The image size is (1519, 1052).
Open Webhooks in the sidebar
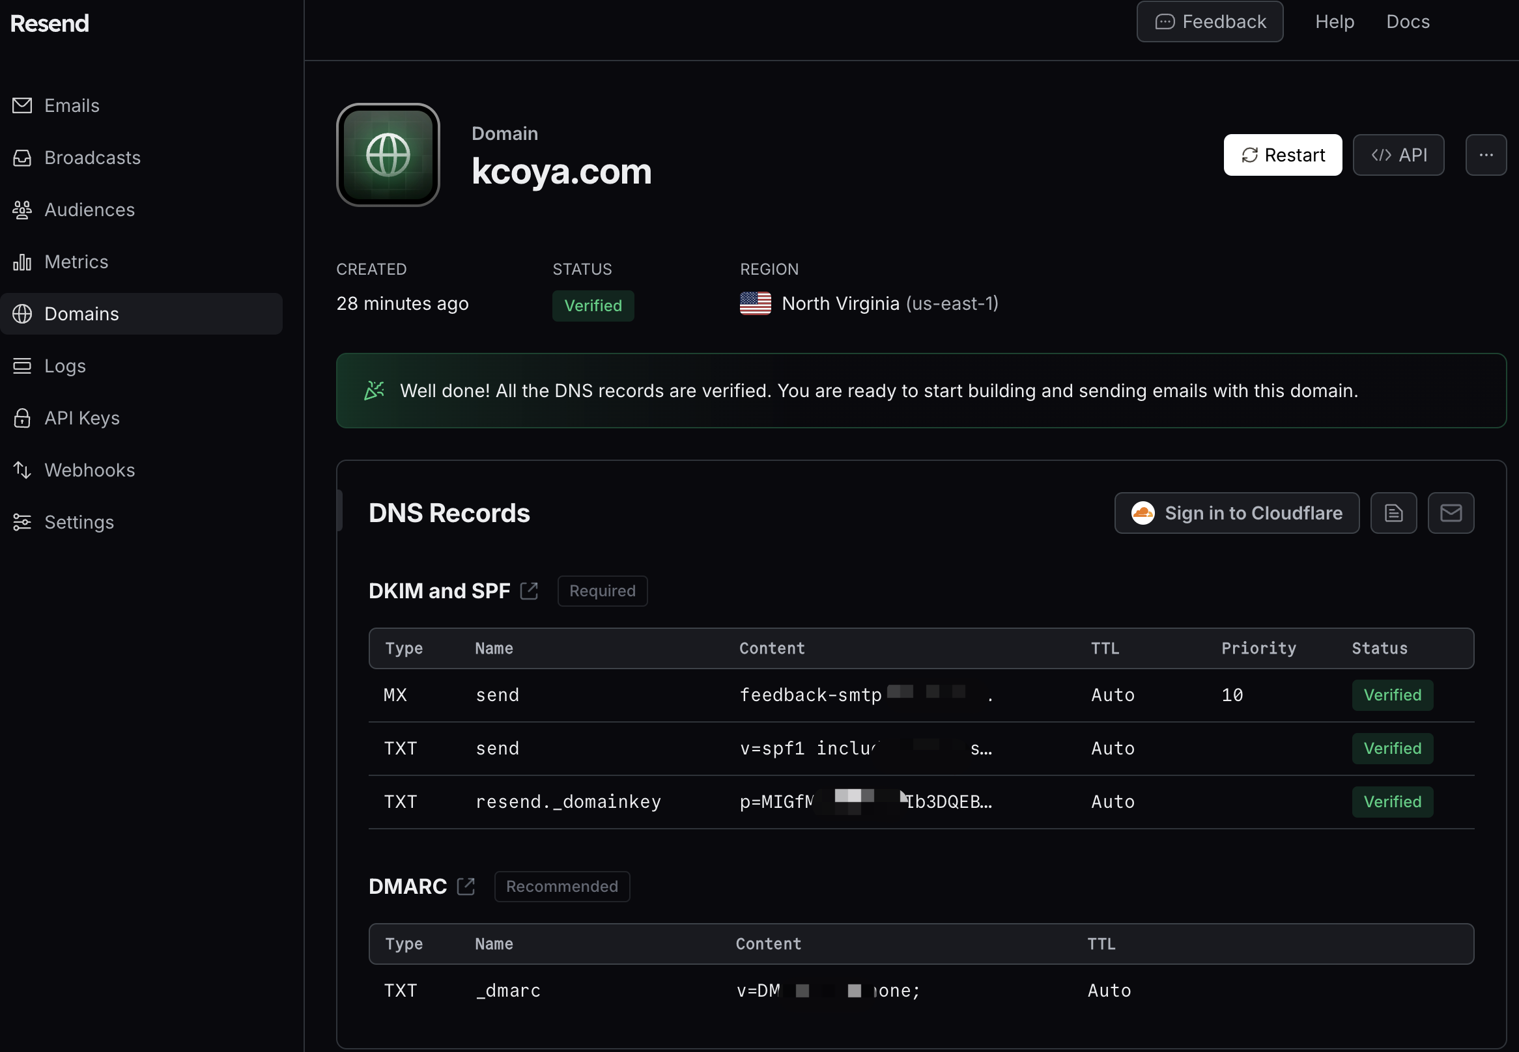point(89,470)
